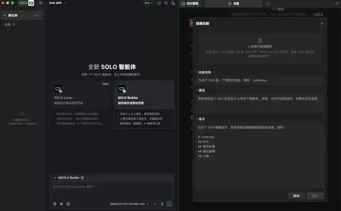
Task: Open the Pro plan dropdown
Action: tap(148, 3)
